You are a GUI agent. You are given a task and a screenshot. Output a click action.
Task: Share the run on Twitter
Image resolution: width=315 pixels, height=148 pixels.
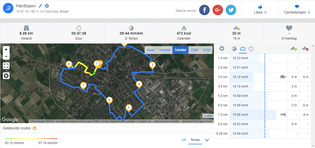point(231,10)
